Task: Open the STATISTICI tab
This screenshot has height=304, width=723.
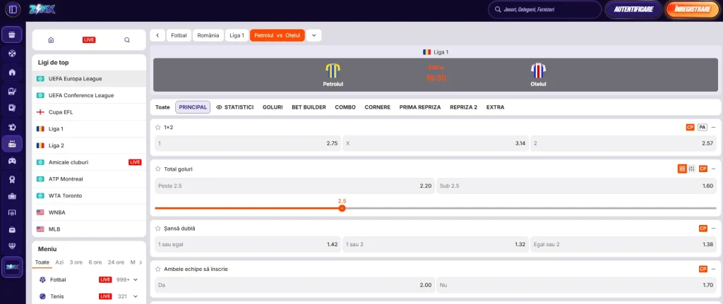Action: pyautogui.click(x=234, y=107)
